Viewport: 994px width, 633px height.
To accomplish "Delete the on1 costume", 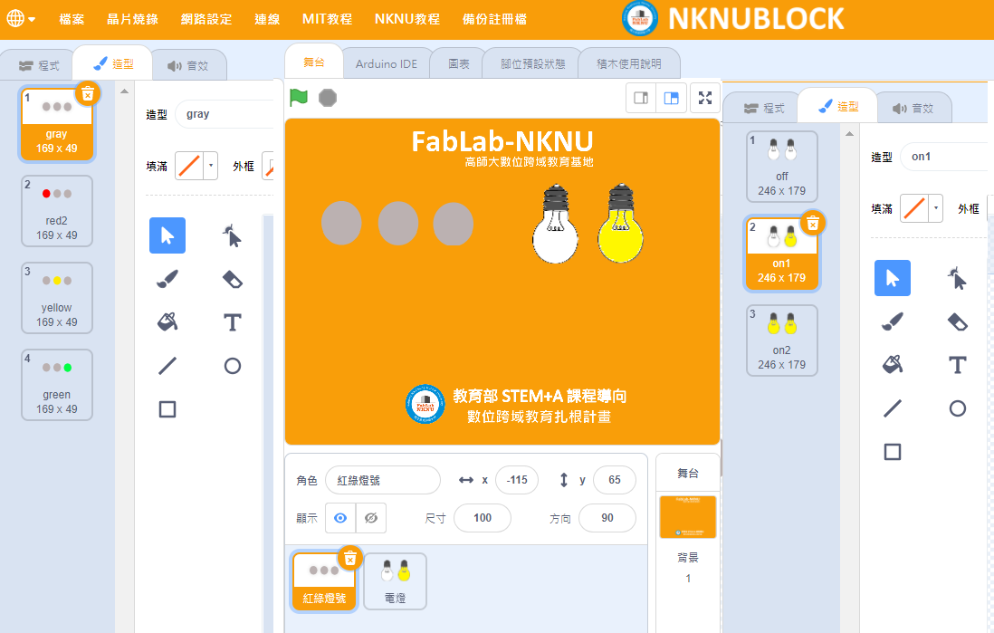I will click(813, 224).
